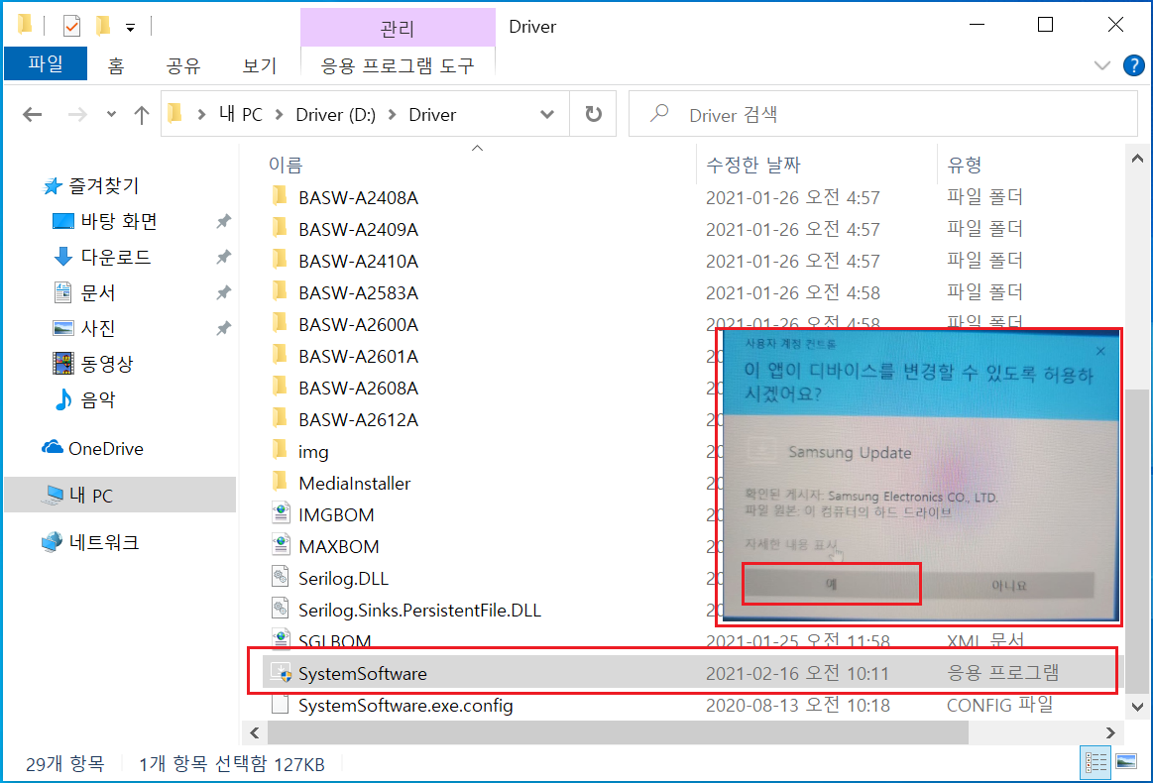Switch to the 공유 ribbon tab
This screenshot has height=783, width=1153.
[x=183, y=66]
